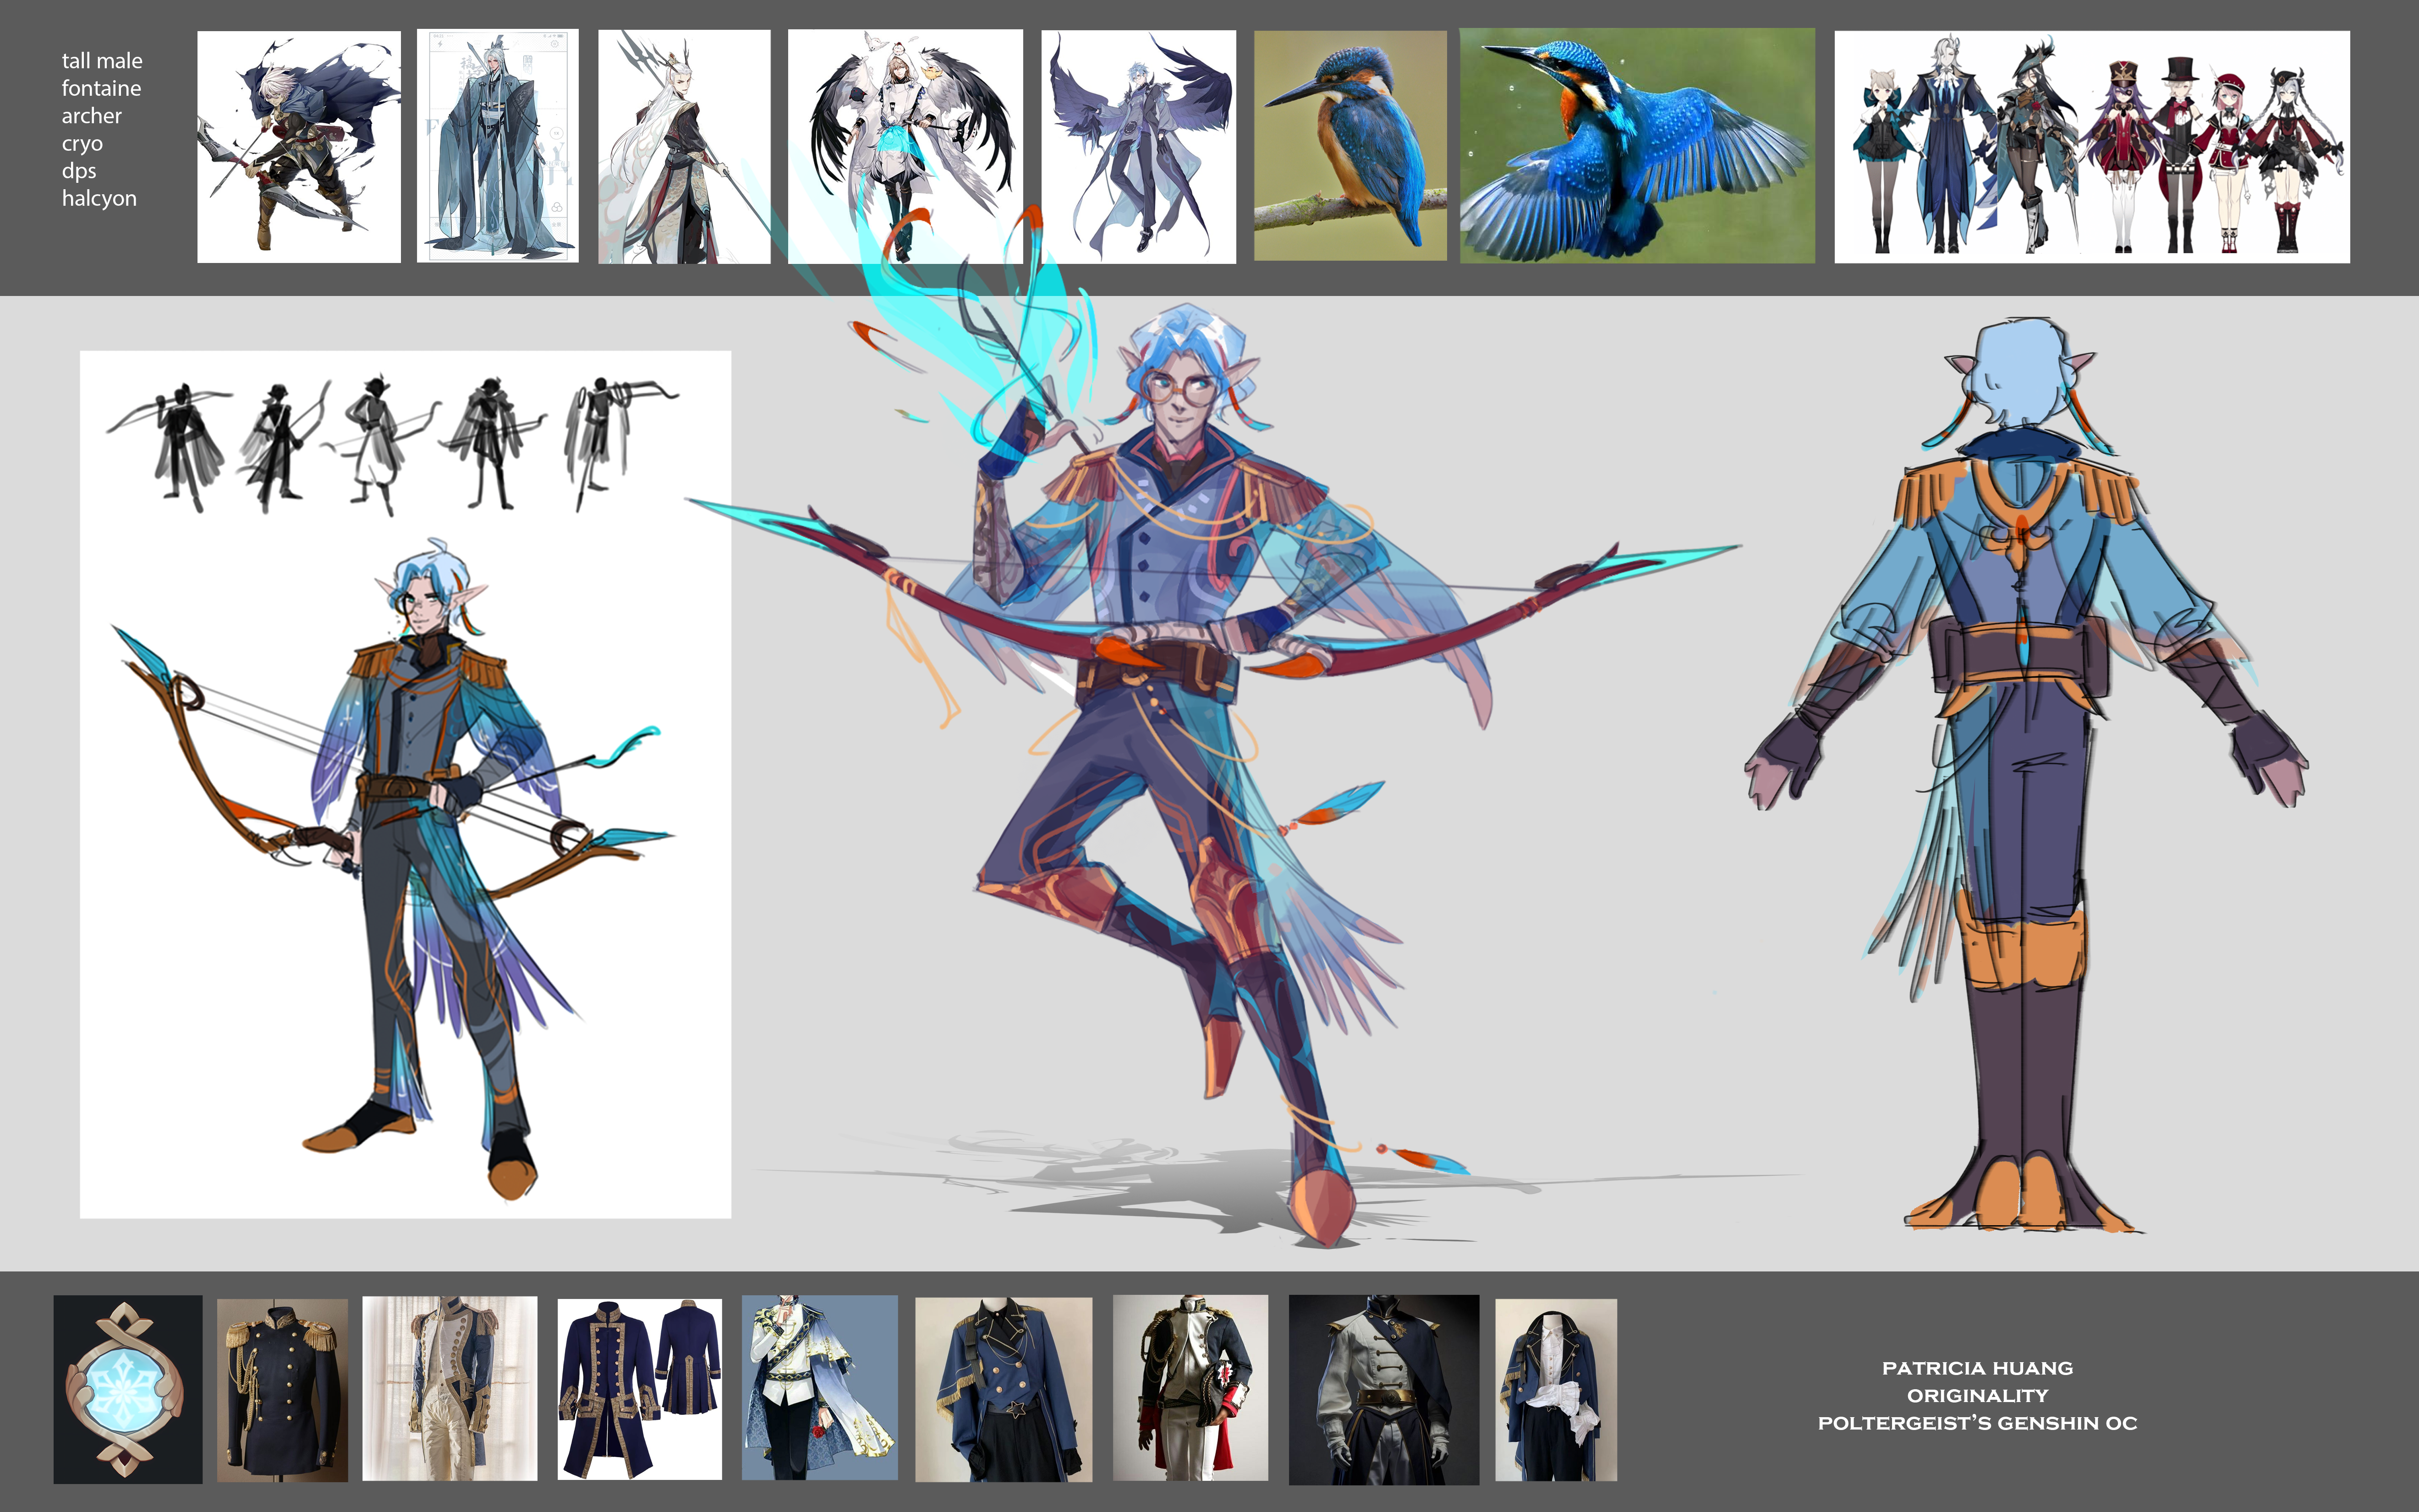Open the Fontaine character lineup reference image
Viewport: 2419px width, 1512px height.
(x=2092, y=147)
